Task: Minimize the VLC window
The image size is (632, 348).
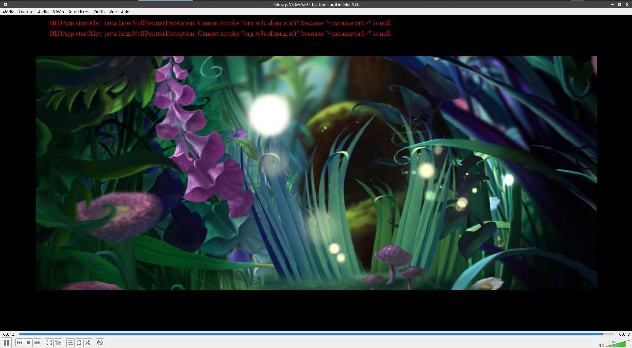Action: point(612,4)
